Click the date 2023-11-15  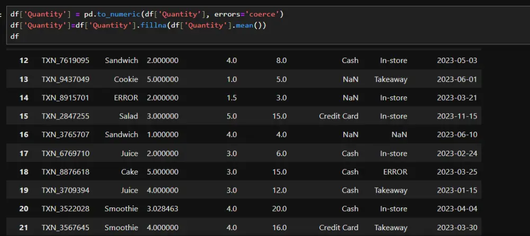pyautogui.click(x=457, y=116)
